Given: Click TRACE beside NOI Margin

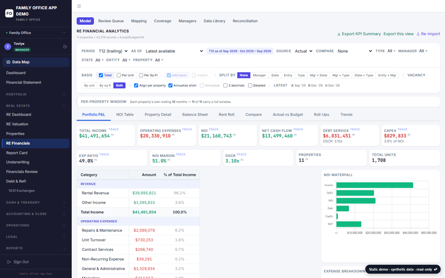Looking at the screenshot, I should [180, 155].
